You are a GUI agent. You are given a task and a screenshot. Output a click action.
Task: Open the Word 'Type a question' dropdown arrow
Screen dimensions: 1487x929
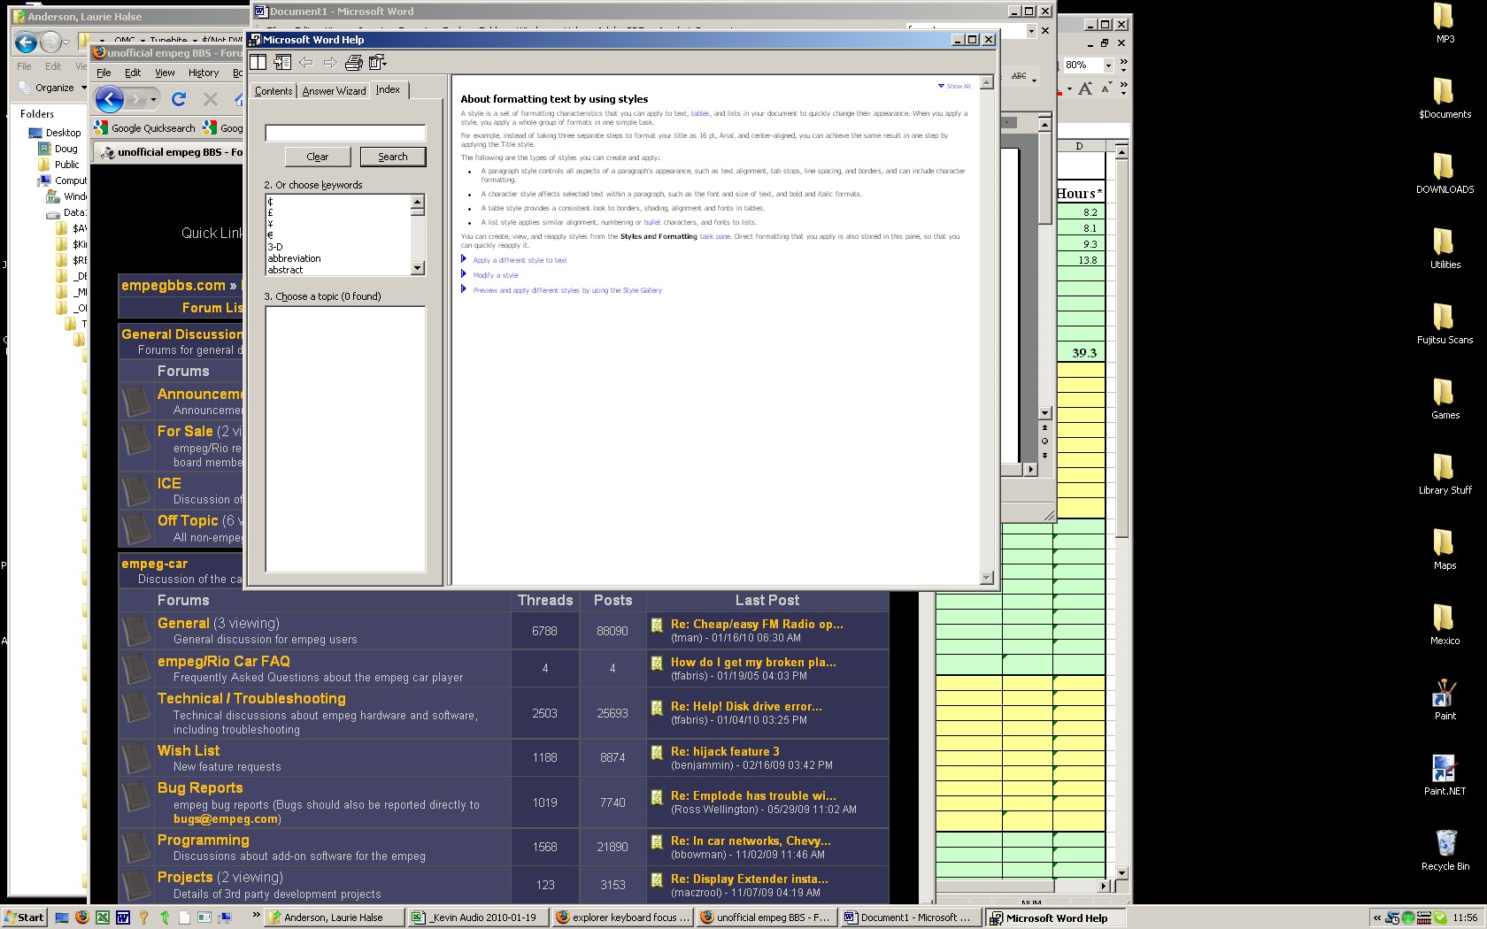[x=1031, y=30]
